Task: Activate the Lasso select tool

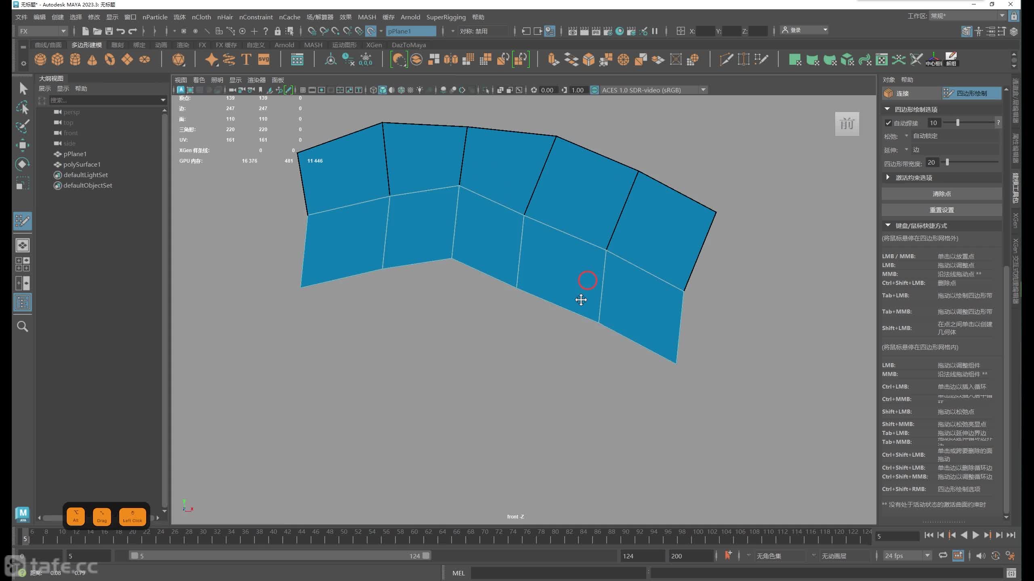Action: [x=23, y=107]
